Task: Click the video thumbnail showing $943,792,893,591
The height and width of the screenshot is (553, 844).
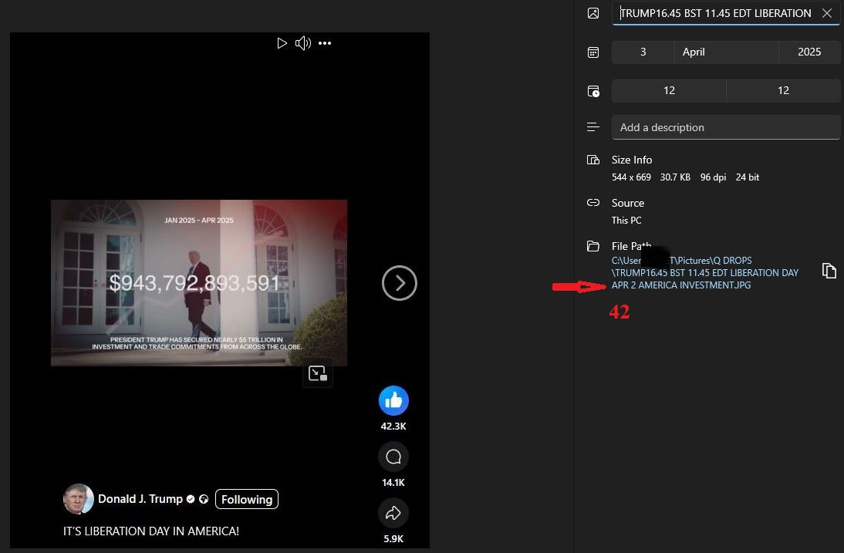Action: [198, 283]
